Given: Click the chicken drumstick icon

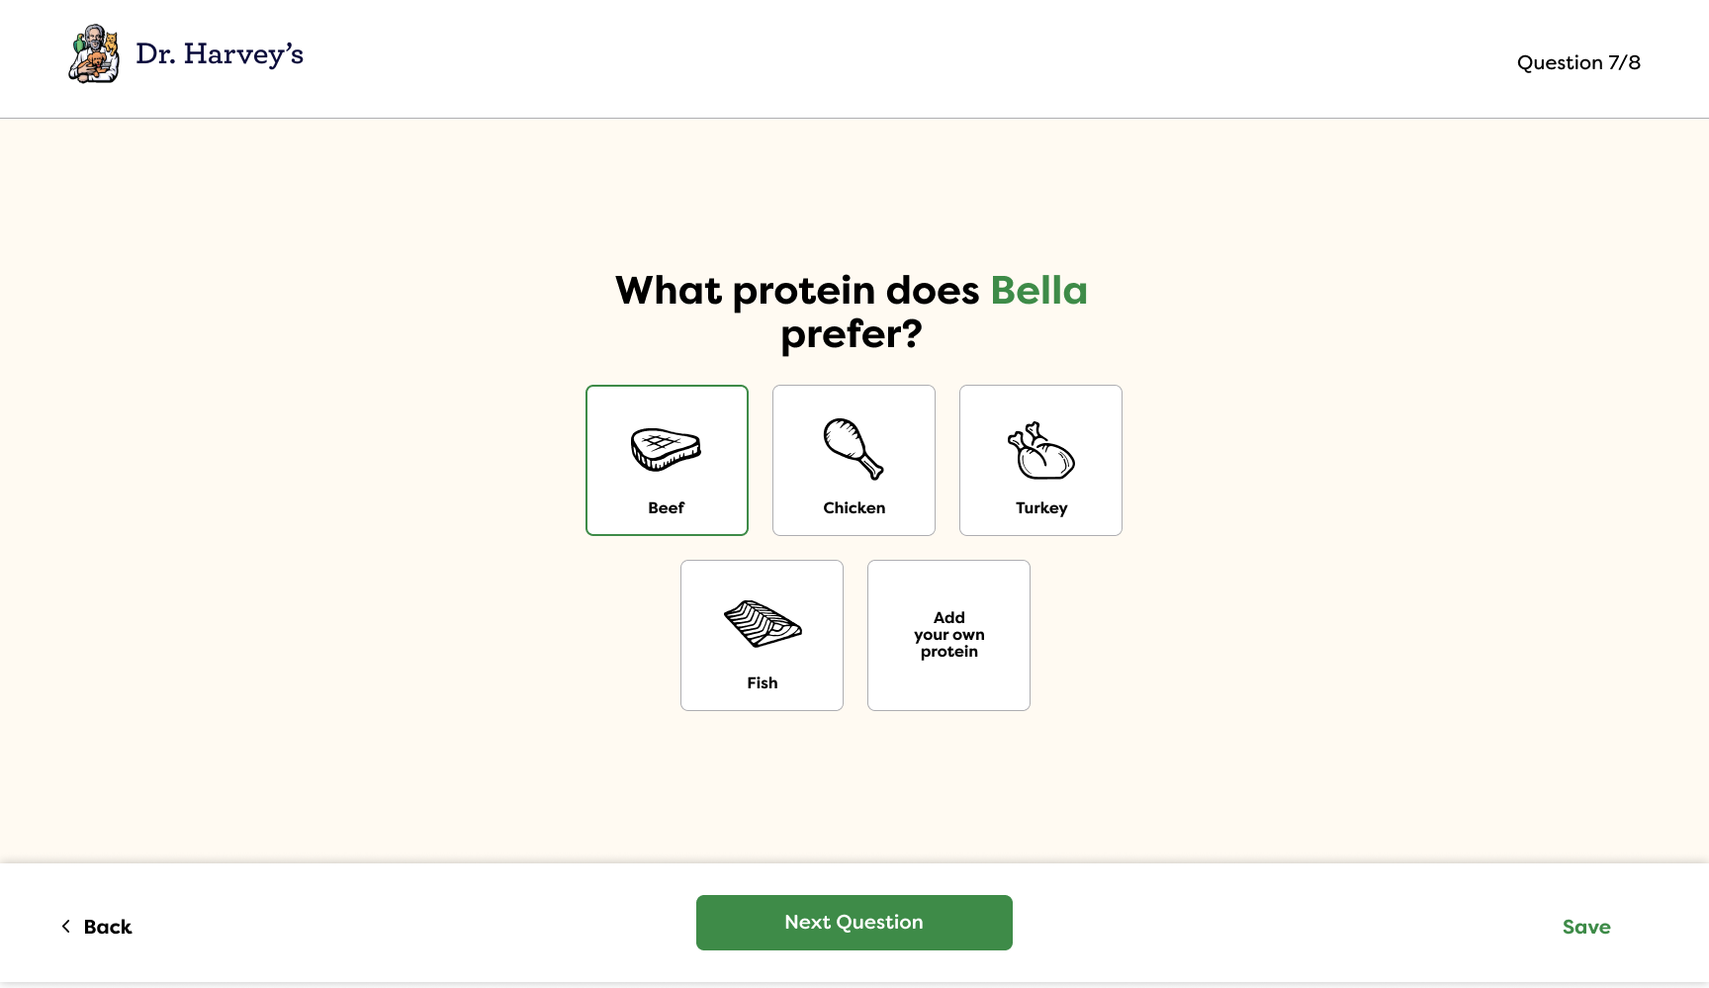Looking at the screenshot, I should click(x=854, y=448).
